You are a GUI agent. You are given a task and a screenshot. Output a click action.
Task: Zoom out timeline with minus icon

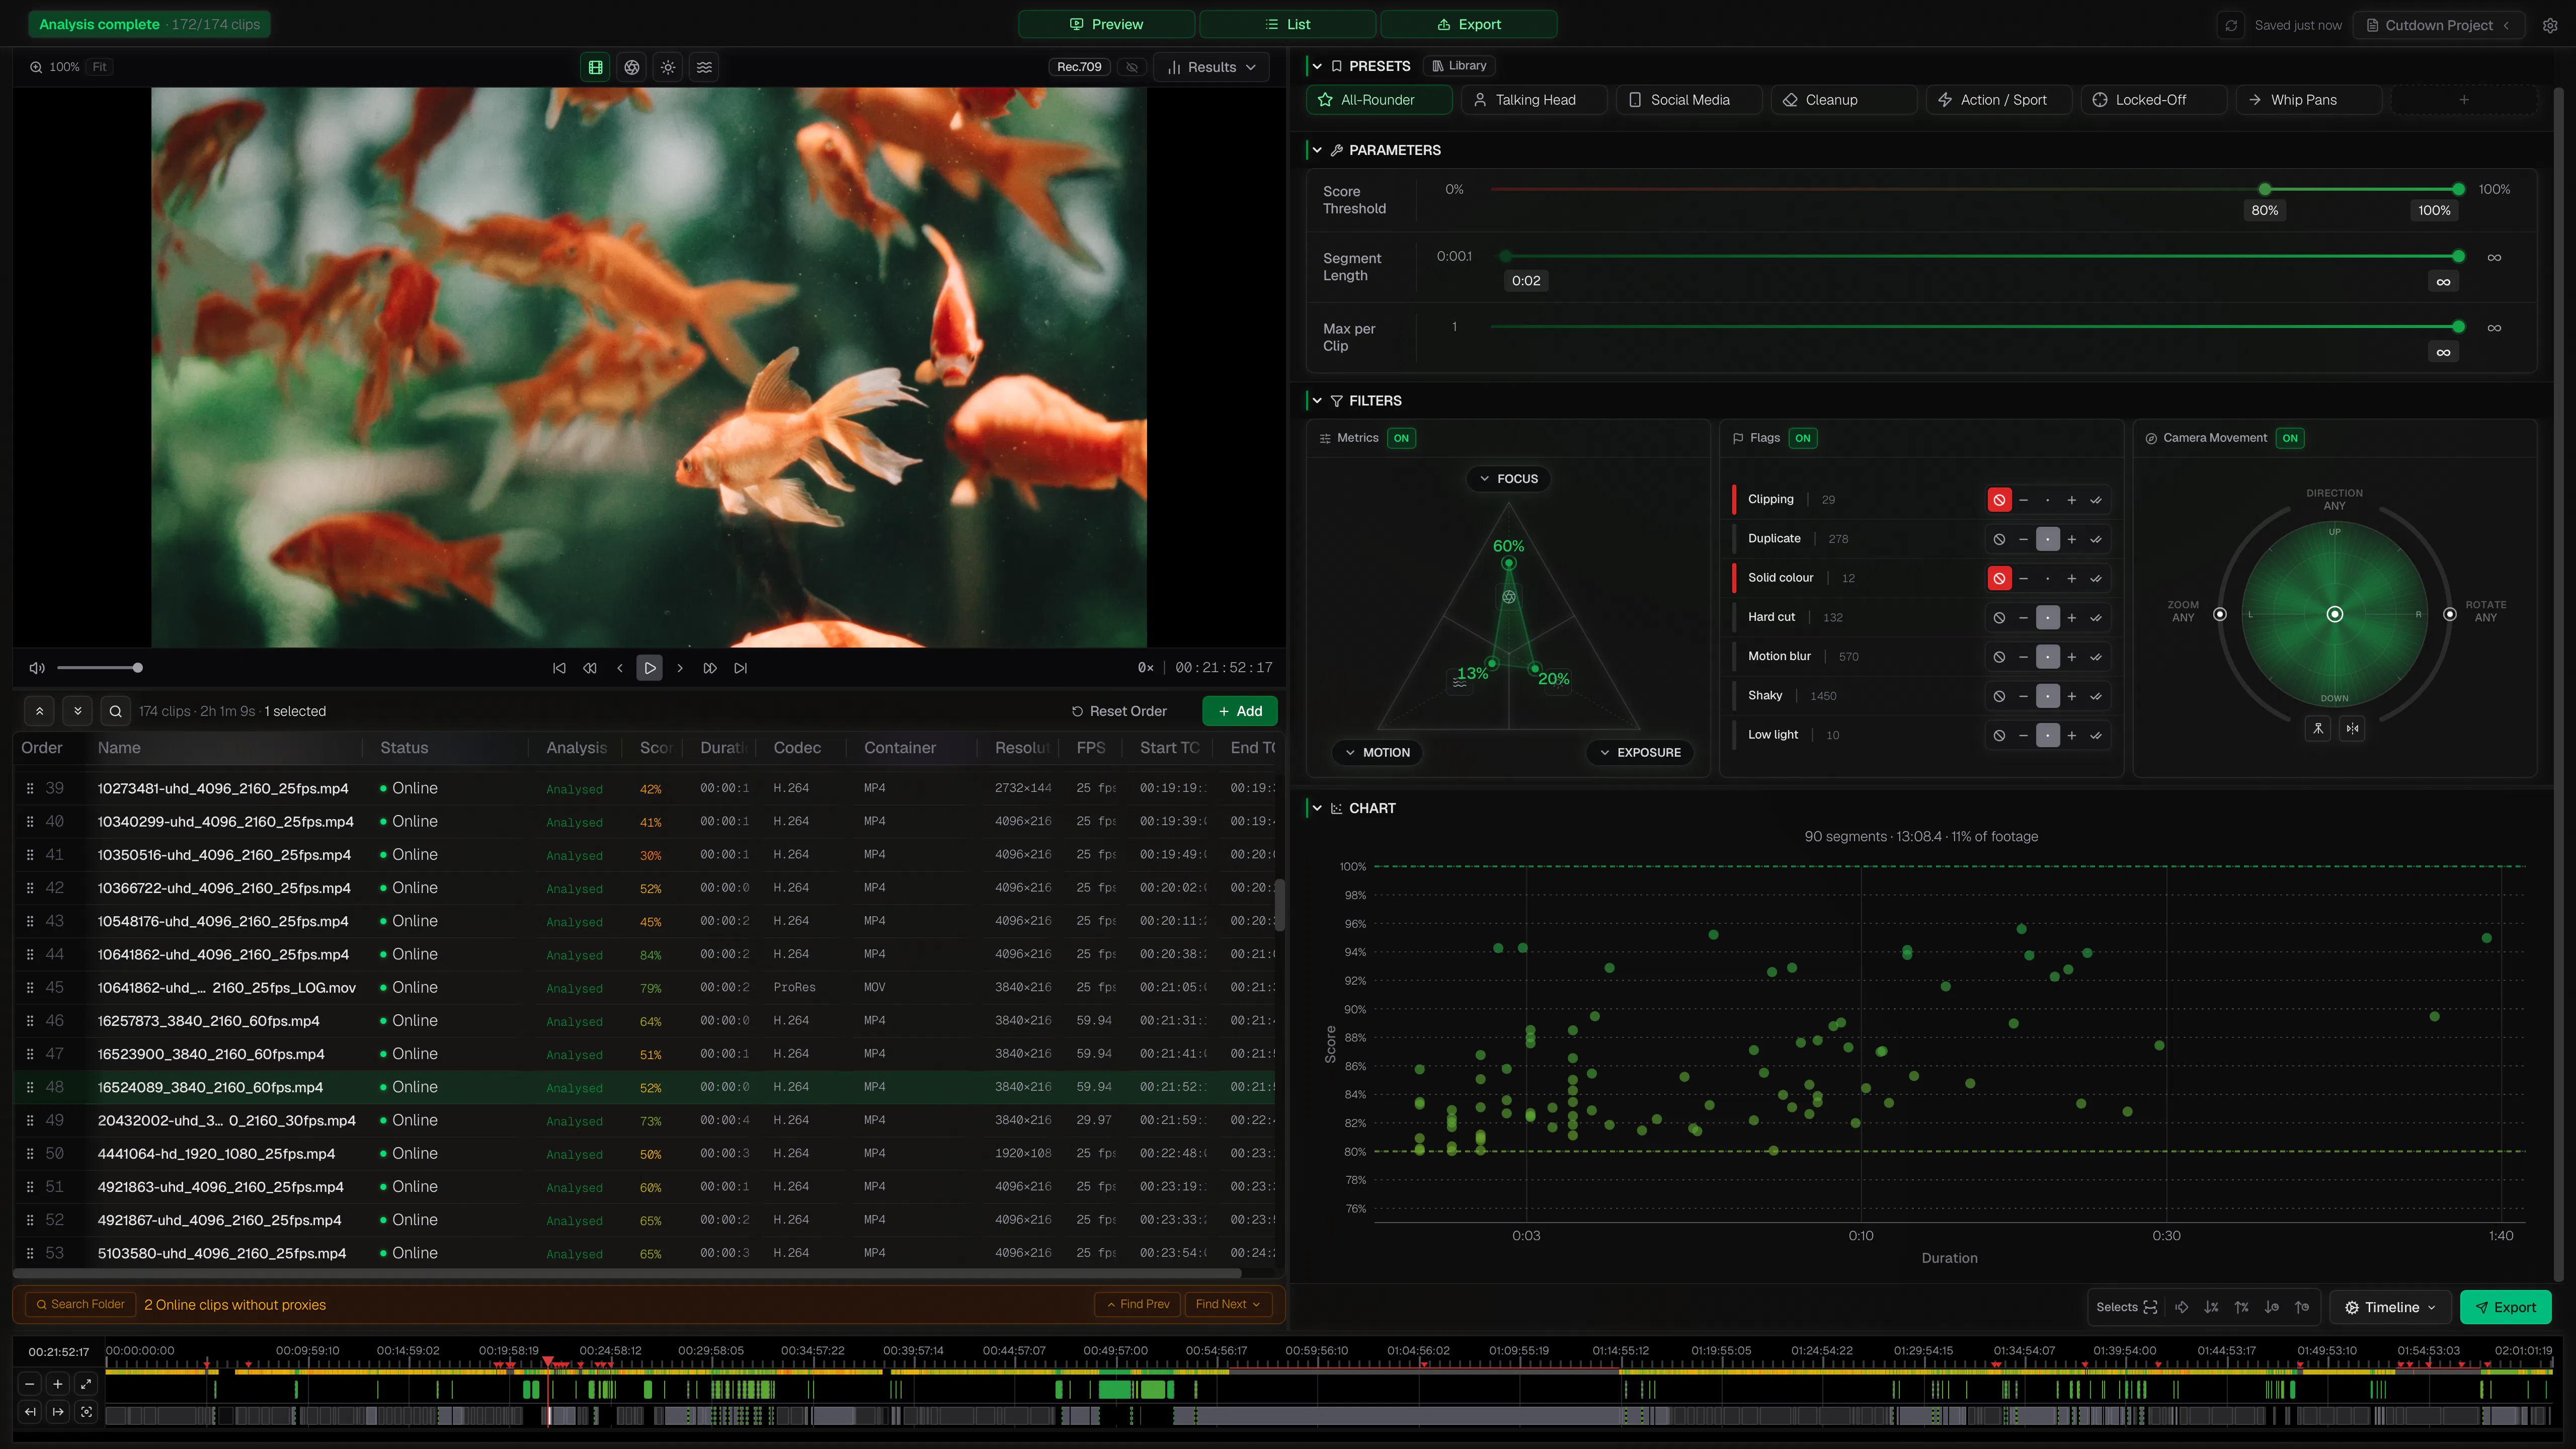pos(30,1384)
